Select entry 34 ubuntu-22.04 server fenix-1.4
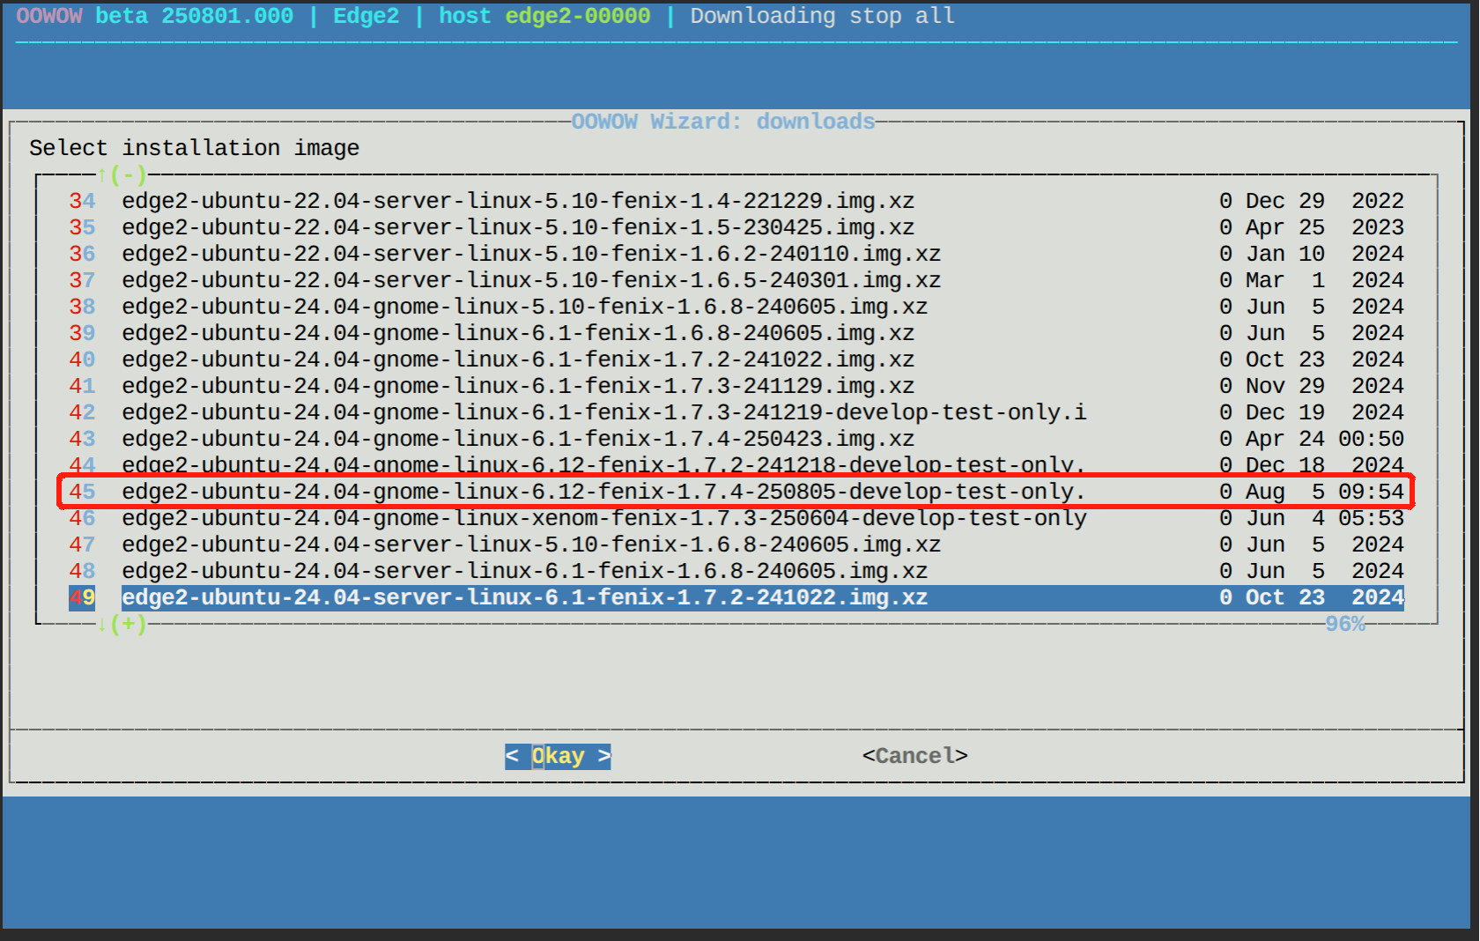The width and height of the screenshot is (1480, 941). [x=517, y=201]
